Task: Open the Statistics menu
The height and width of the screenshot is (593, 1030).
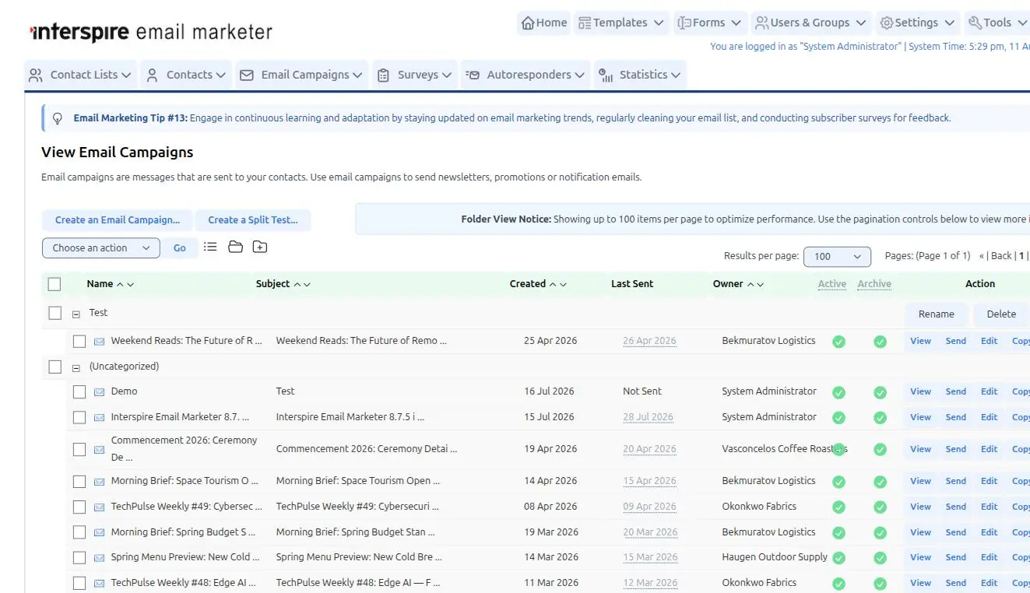Action: point(640,75)
